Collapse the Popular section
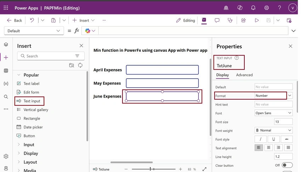The image size is (301, 172). [x=19, y=75]
